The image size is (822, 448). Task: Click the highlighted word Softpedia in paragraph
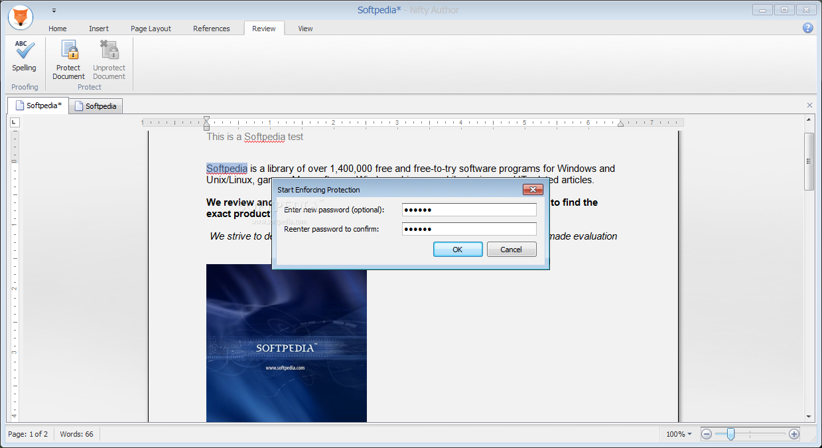point(227,169)
